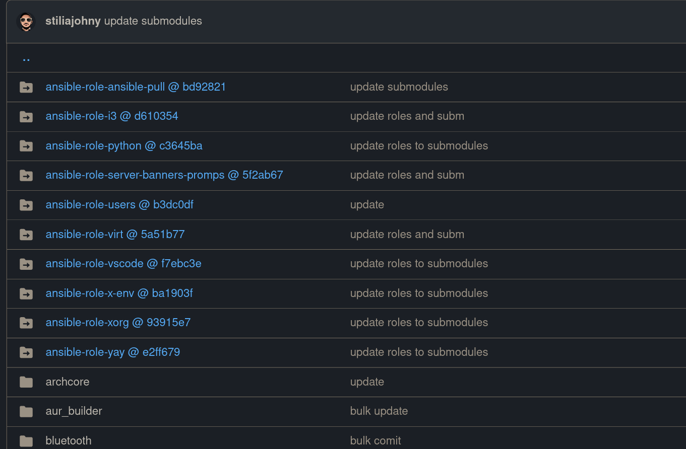686x449 pixels.
Task: Click the bluetooth folder icon
Action: (26, 441)
